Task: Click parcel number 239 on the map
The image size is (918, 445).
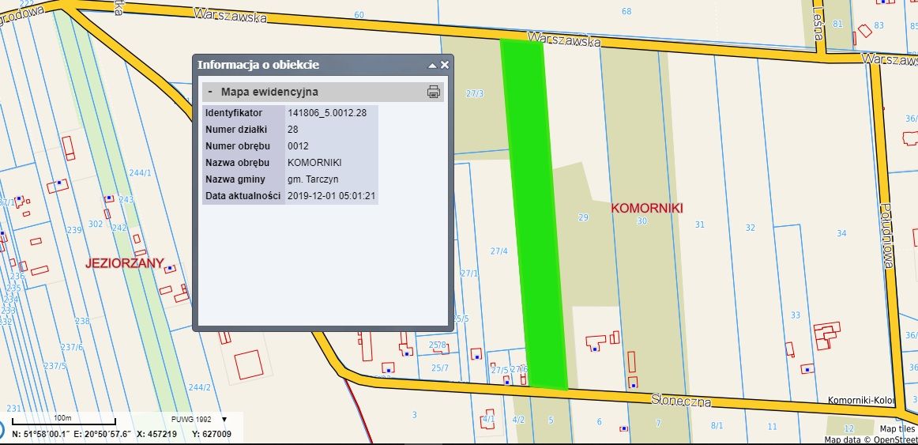Action: point(74,230)
